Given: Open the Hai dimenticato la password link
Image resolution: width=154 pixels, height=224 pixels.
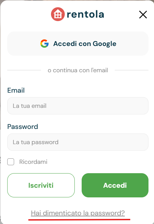Looking at the screenshot, I should coord(78,213).
